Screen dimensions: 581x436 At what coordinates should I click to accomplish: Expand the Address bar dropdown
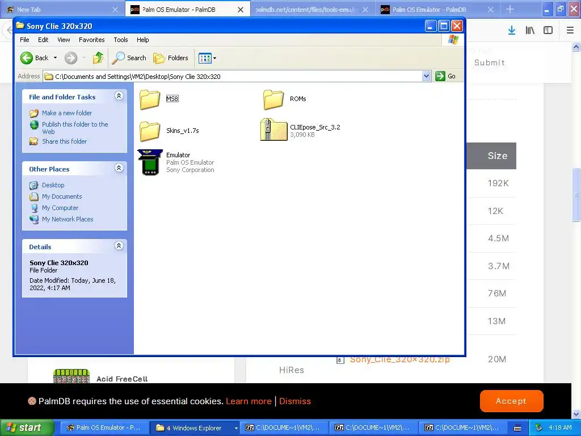pyautogui.click(x=427, y=76)
